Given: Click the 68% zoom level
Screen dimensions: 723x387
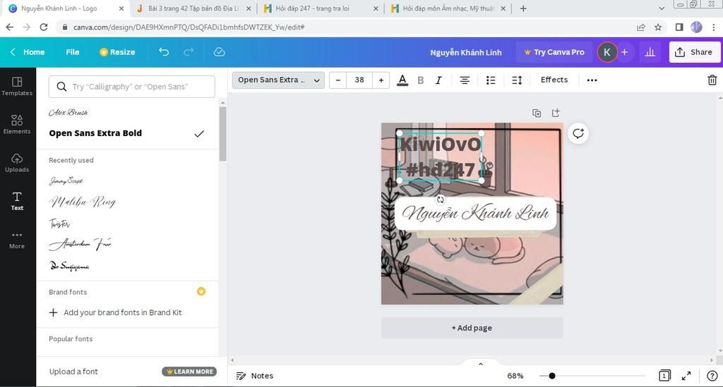Looking at the screenshot, I should pyautogui.click(x=515, y=376).
